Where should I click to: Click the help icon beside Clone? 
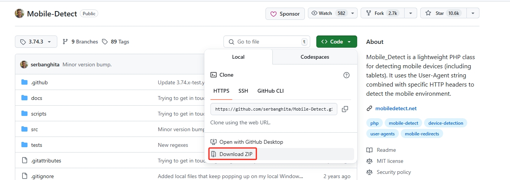pyautogui.click(x=346, y=75)
